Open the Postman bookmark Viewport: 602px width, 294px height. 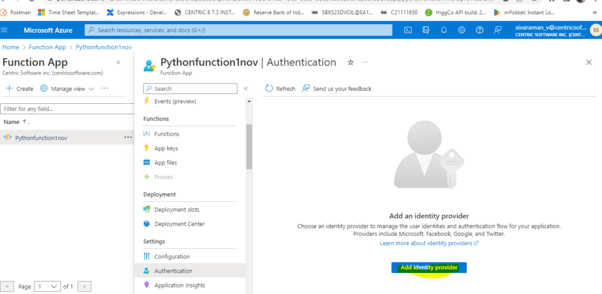(x=16, y=12)
